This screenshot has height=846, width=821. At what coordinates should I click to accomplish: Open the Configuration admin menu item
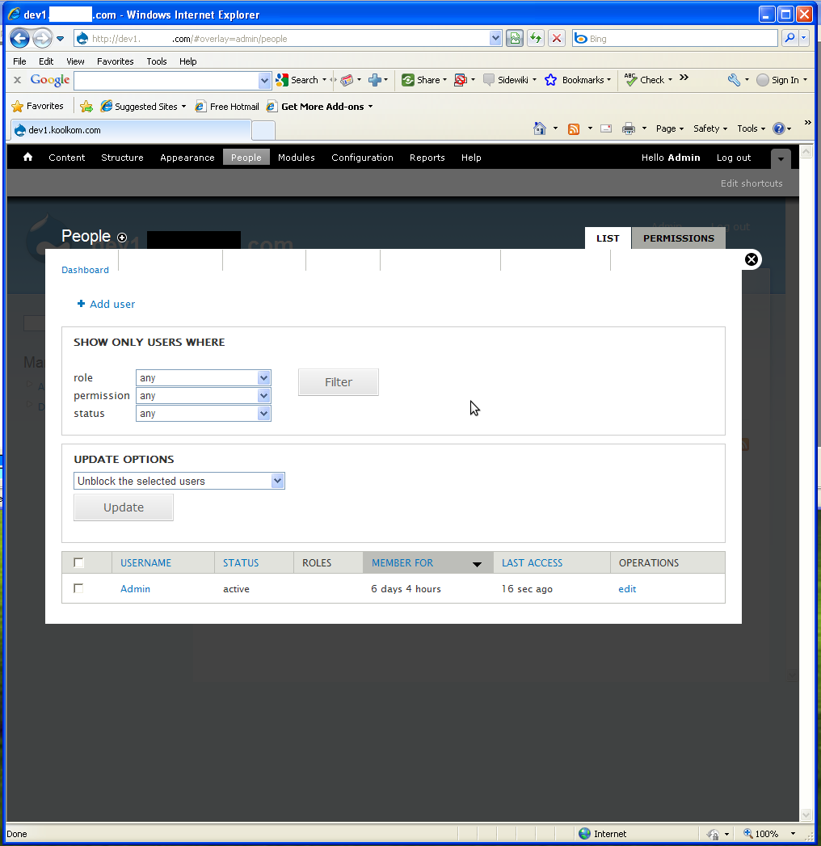tap(363, 158)
